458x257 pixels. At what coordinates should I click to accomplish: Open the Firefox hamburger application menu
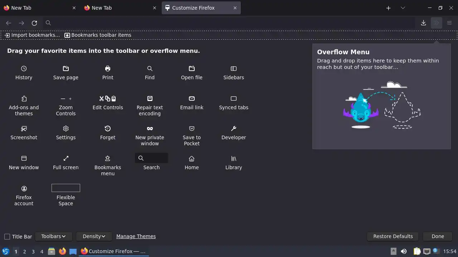point(449,23)
